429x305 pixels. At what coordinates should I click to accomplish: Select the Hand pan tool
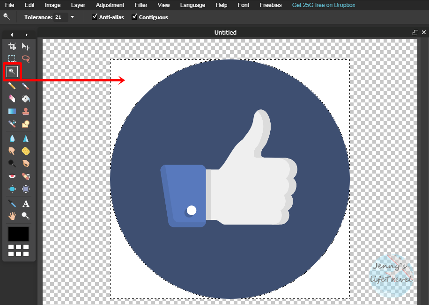12,216
